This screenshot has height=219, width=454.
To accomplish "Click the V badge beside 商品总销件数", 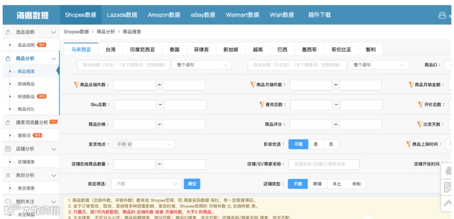I will click(76, 85).
